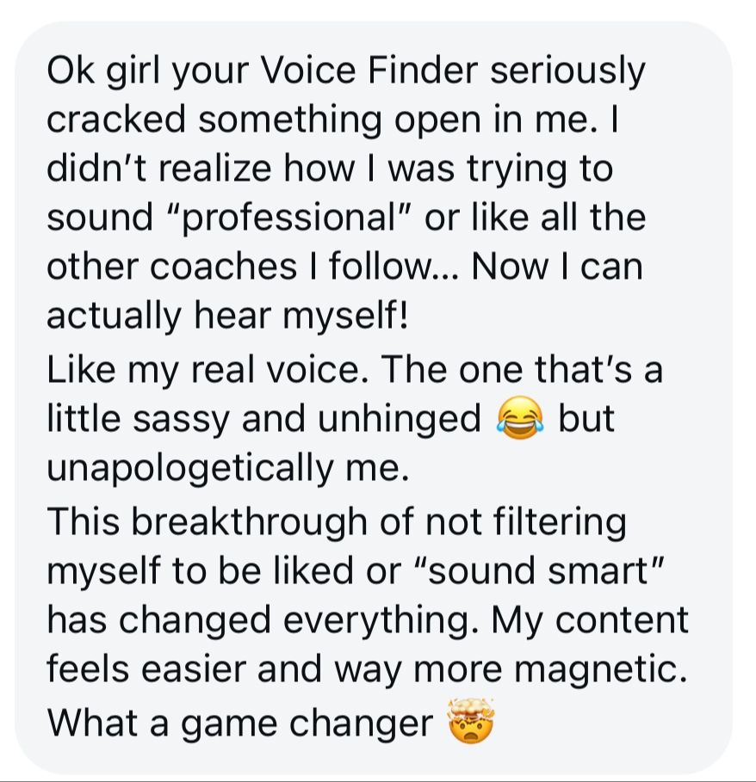Viewport: 756px width, 782px height.
Task: Select the word "professional" in quotes
Action: pos(289,219)
